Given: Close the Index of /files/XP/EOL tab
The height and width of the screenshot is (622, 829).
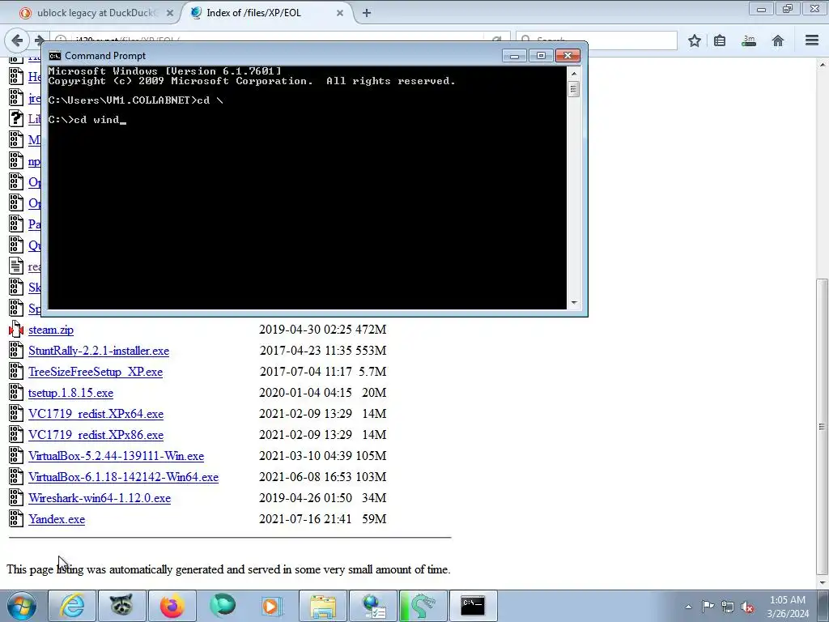Looking at the screenshot, I should tap(340, 13).
